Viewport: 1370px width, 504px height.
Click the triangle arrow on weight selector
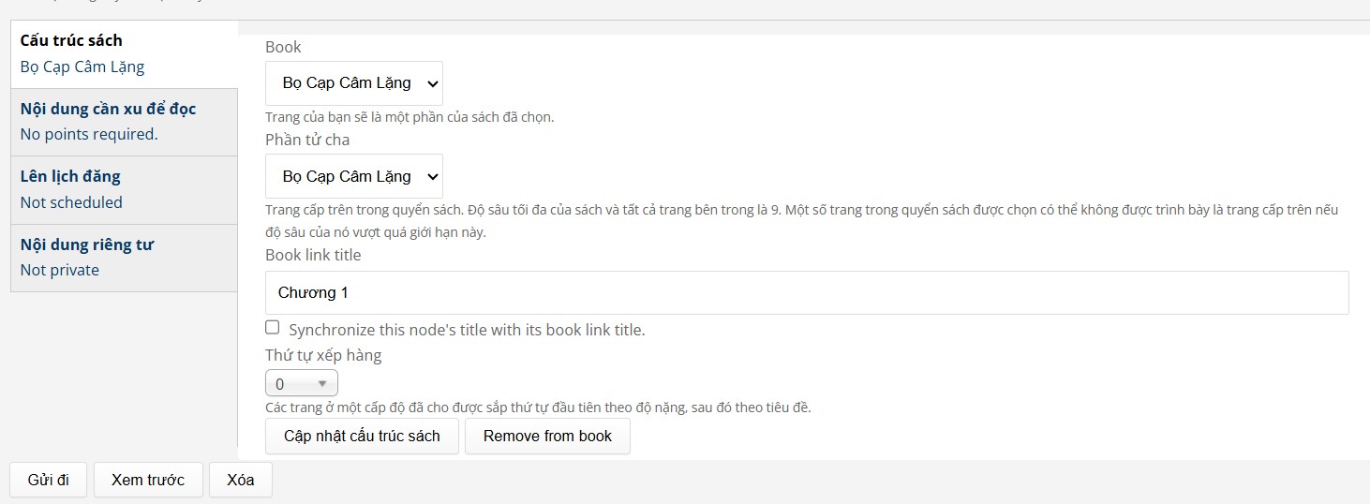[322, 383]
